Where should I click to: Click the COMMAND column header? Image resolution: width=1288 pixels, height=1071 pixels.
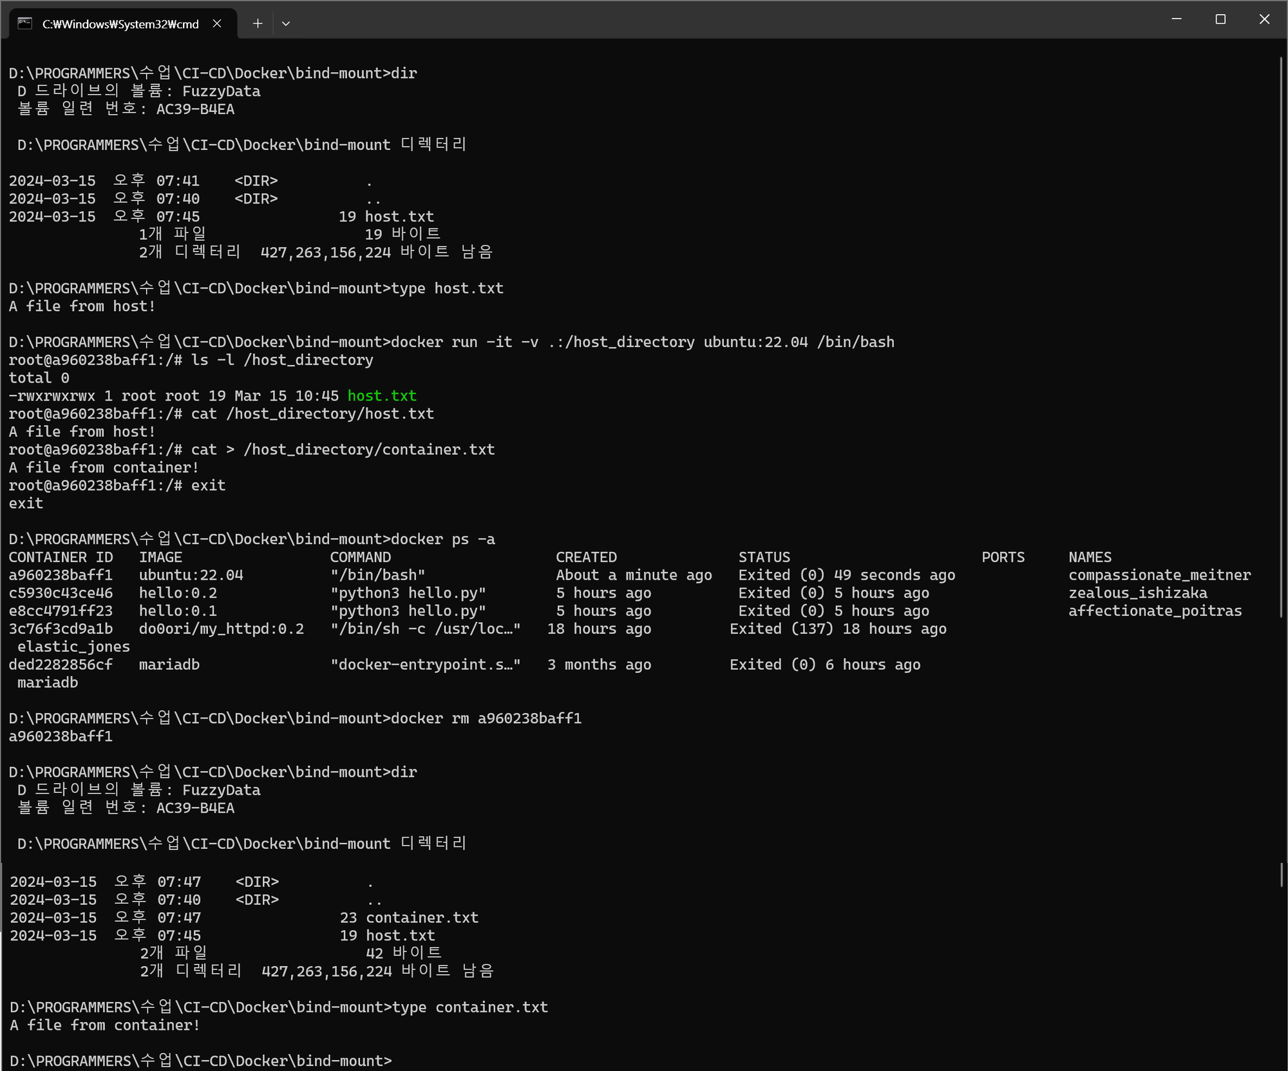(x=360, y=557)
